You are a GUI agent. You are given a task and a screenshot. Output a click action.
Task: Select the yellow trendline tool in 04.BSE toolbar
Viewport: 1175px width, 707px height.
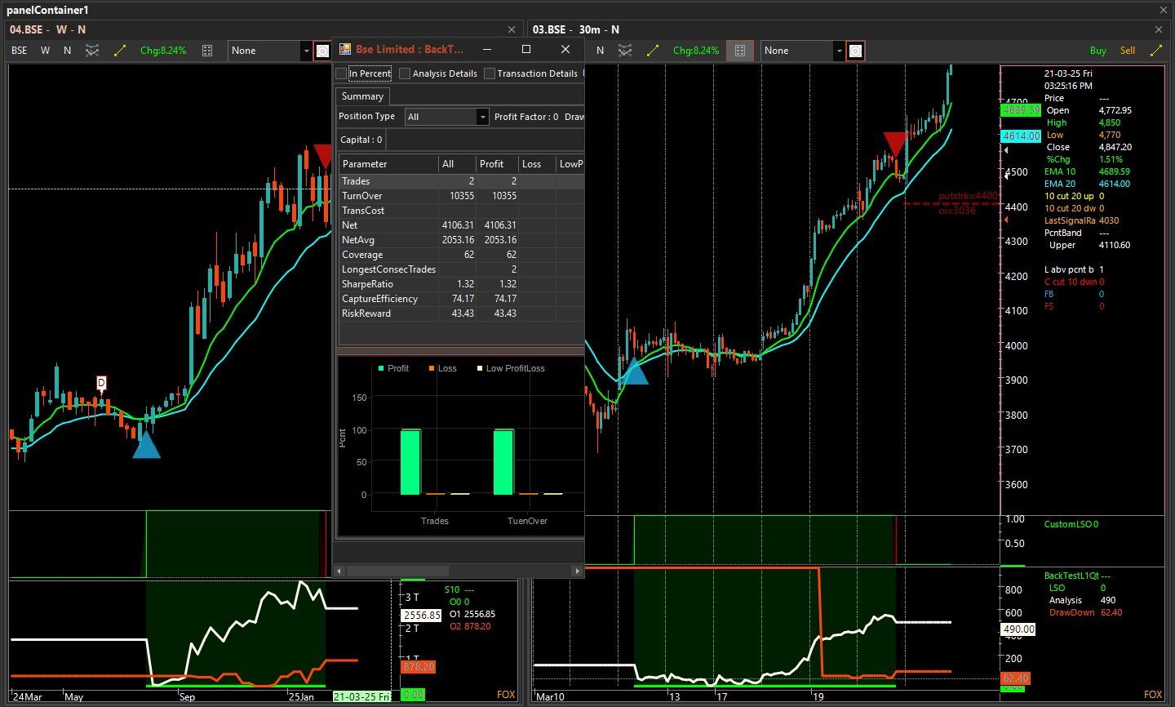tap(120, 51)
